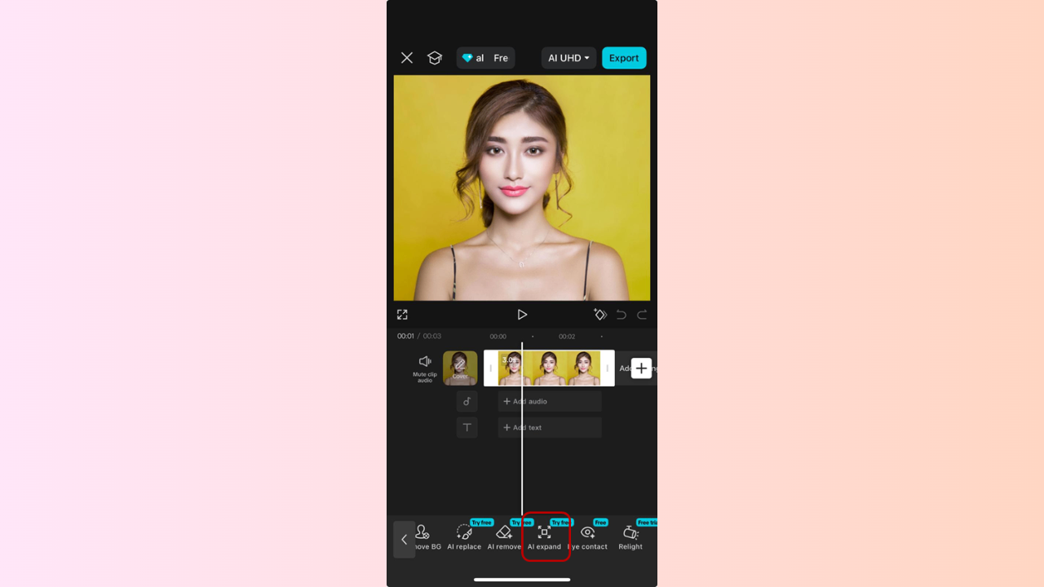The height and width of the screenshot is (587, 1044).
Task: Open the Relight tool
Action: click(630, 536)
